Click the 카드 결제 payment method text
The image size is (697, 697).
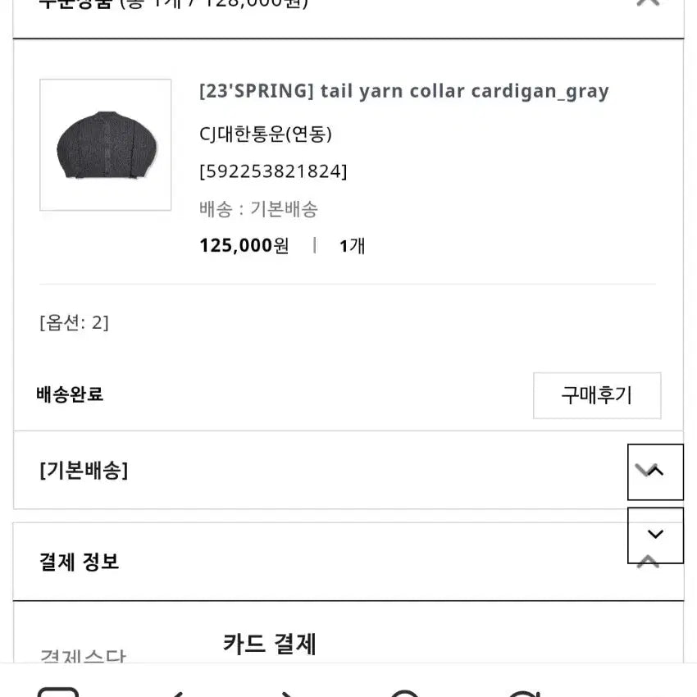269,644
